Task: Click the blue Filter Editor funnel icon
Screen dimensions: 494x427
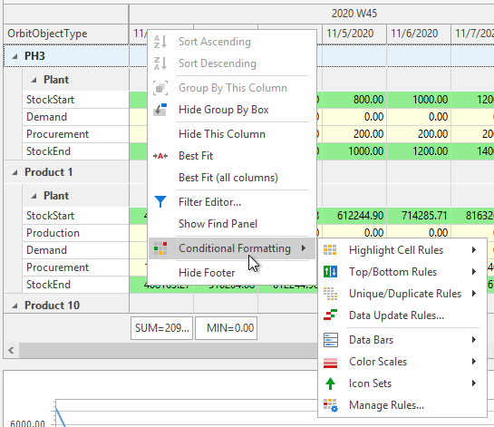Action: coord(160,202)
